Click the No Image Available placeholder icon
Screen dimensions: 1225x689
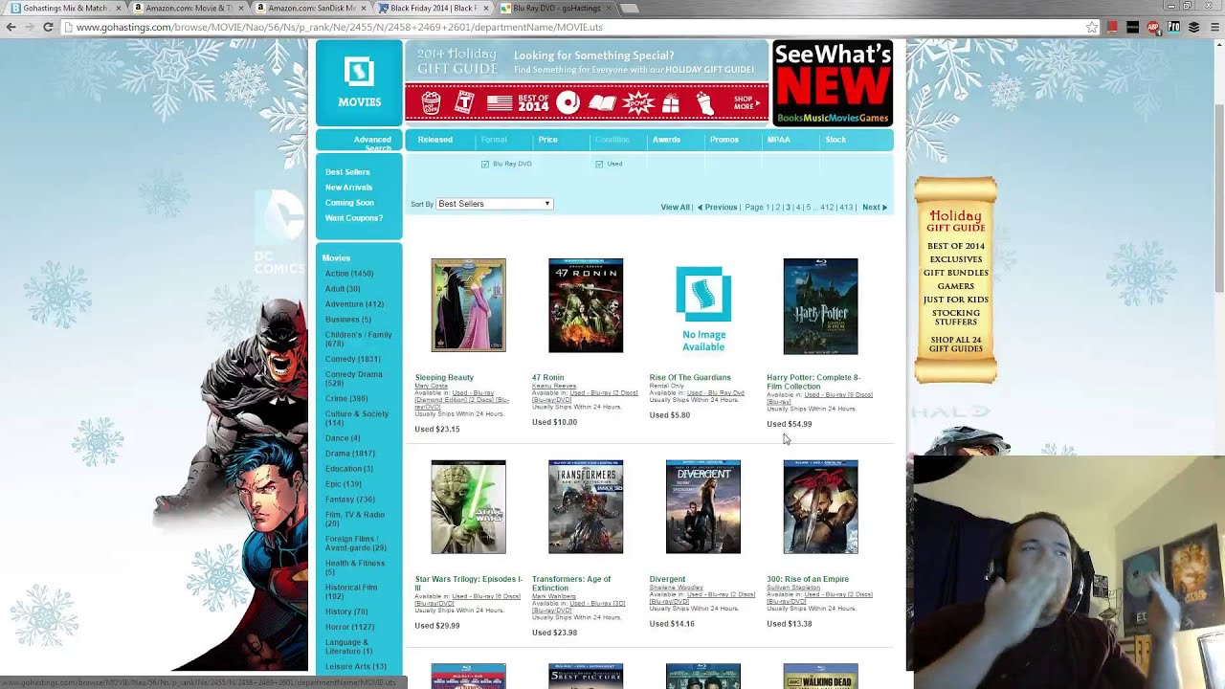pyautogui.click(x=703, y=295)
